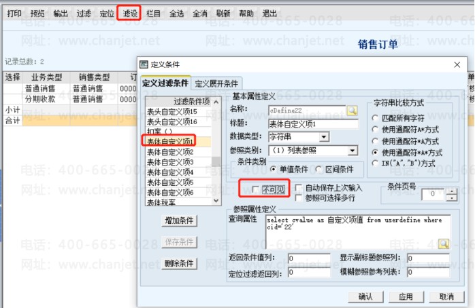Click into the 定位过滤返回列 field
This screenshot has height=308, width=475.
(309, 272)
